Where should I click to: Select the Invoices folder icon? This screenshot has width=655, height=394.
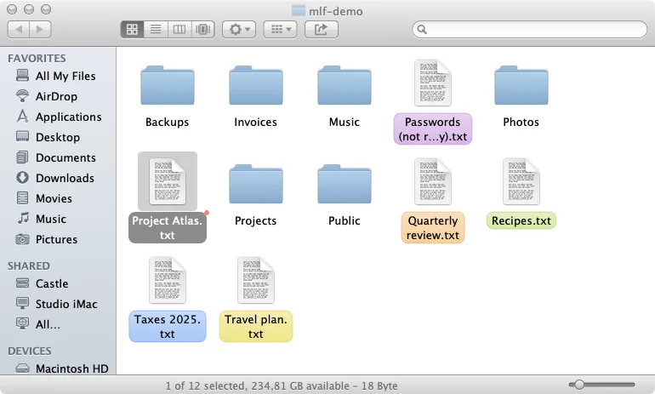256,85
